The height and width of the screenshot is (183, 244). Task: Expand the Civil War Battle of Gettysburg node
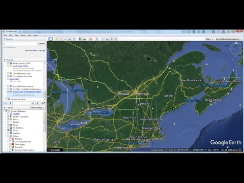coord(6,89)
